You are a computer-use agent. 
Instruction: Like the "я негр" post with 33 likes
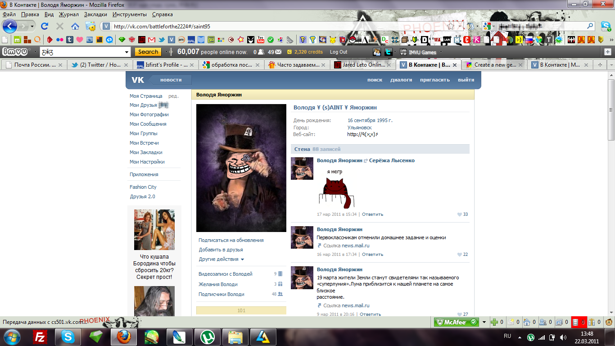(x=462, y=214)
